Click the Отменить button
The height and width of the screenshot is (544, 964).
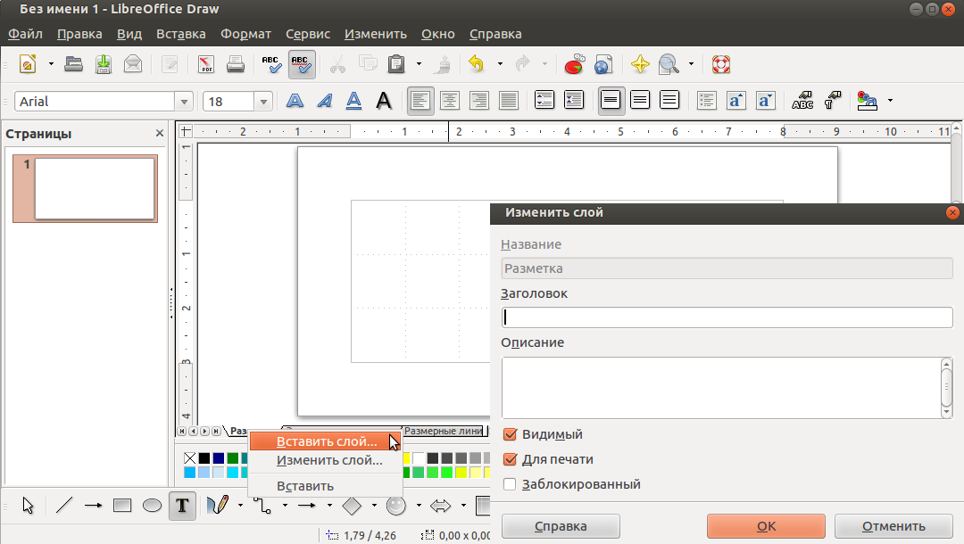click(893, 526)
